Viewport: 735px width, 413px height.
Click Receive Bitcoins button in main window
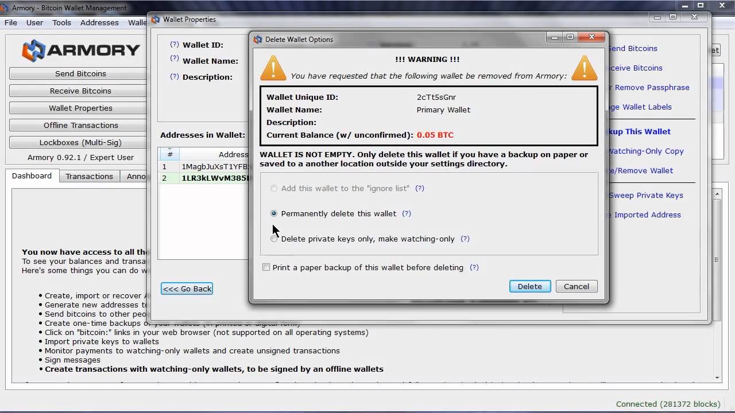(x=79, y=91)
